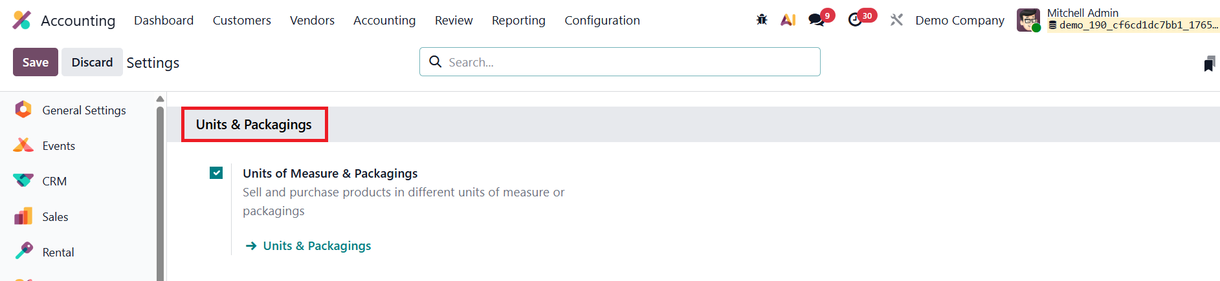Expand the Customers menu
Screen dimensions: 1220x281
(x=241, y=21)
